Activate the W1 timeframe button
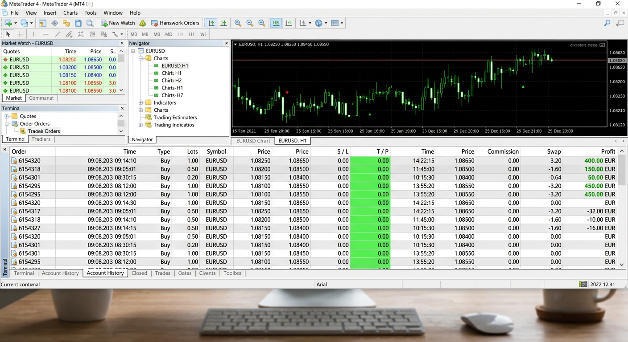 coord(203,34)
